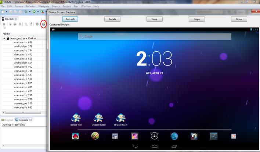Click the Print icon in main toolbar
Image resolution: width=260 pixels, height=152 pixels.
click(20, 12)
